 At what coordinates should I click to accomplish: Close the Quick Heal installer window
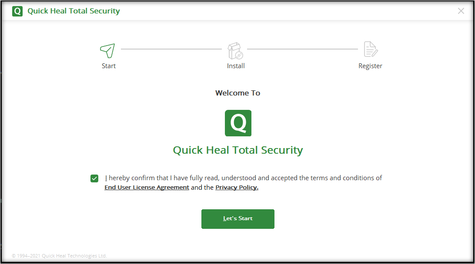[461, 11]
